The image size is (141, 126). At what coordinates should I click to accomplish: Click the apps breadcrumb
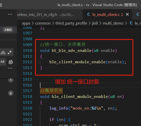click(x=26, y=23)
